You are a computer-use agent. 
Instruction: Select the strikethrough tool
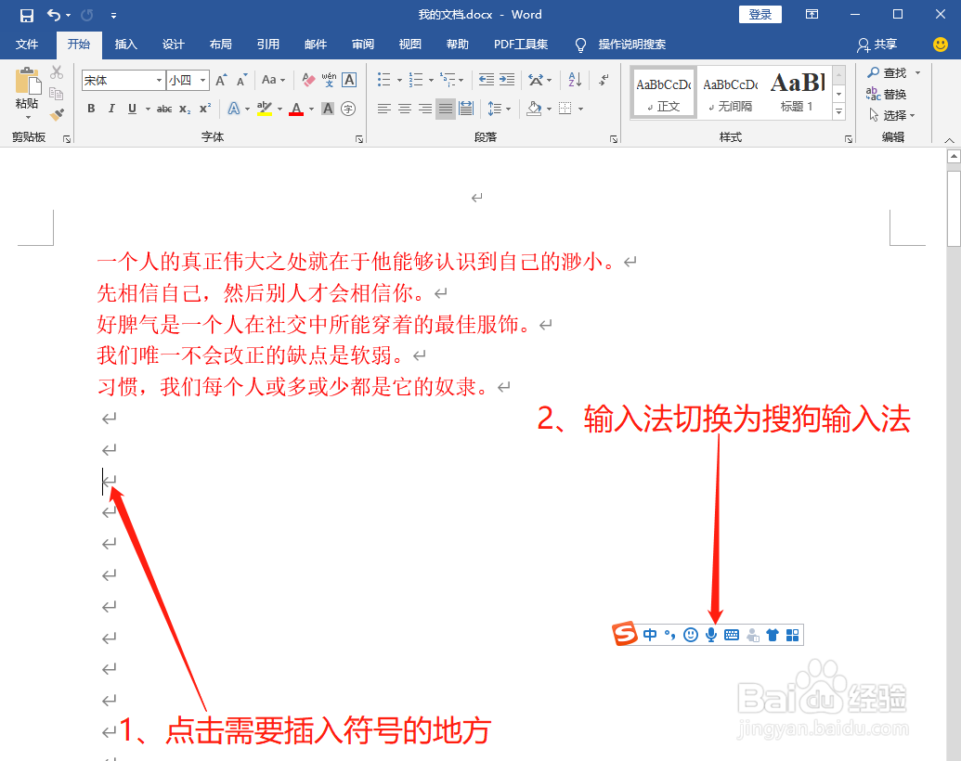click(163, 109)
